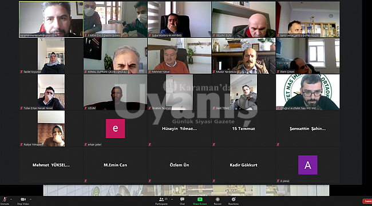The width and height of the screenshot is (372, 206).
Task: Select erkan şeker's pink 'e' avatar tile
Action: coord(115,128)
